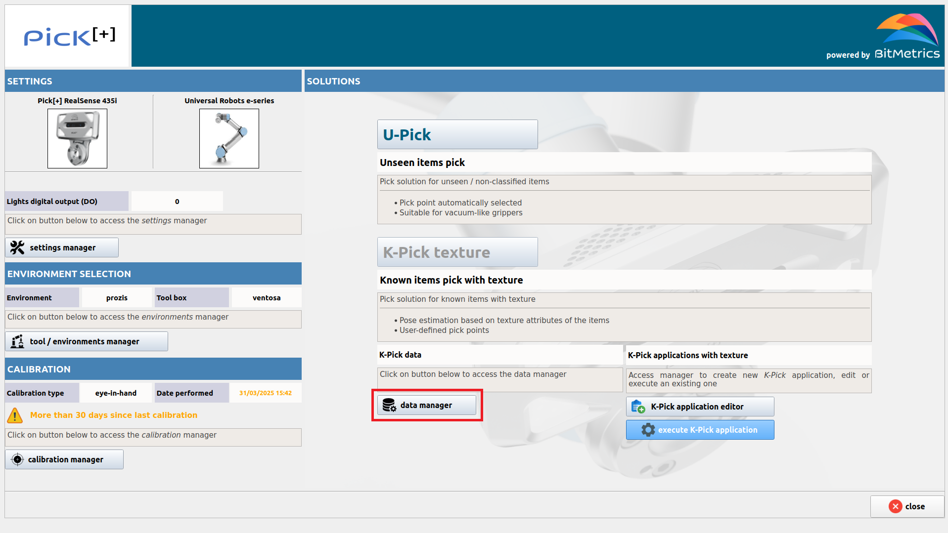948x533 pixels.
Task: Open the tool / environments manager
Action: coord(87,341)
